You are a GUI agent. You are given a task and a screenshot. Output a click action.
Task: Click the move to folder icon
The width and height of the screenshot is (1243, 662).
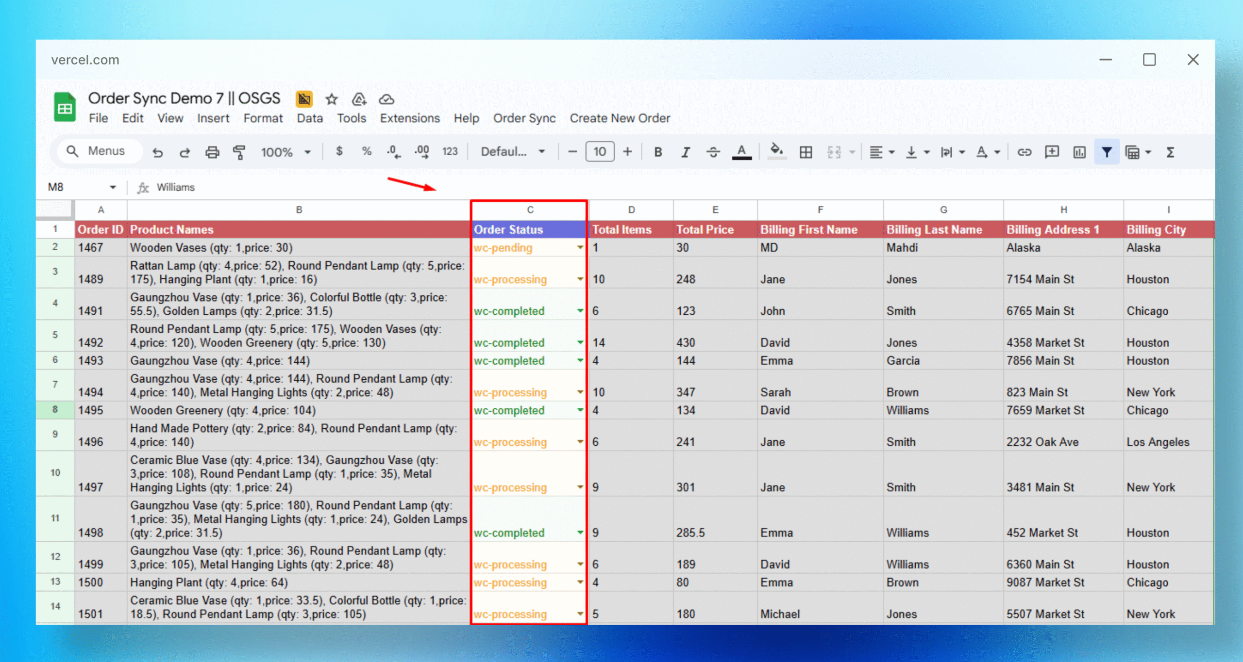[359, 99]
